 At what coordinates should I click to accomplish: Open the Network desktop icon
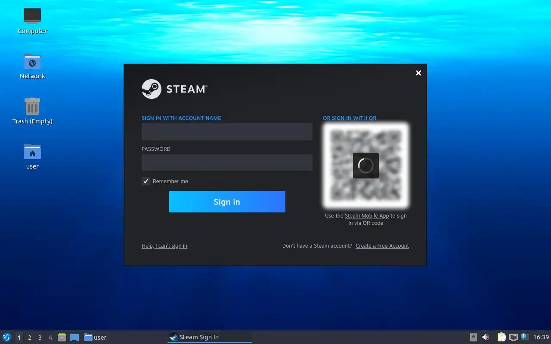(x=32, y=66)
